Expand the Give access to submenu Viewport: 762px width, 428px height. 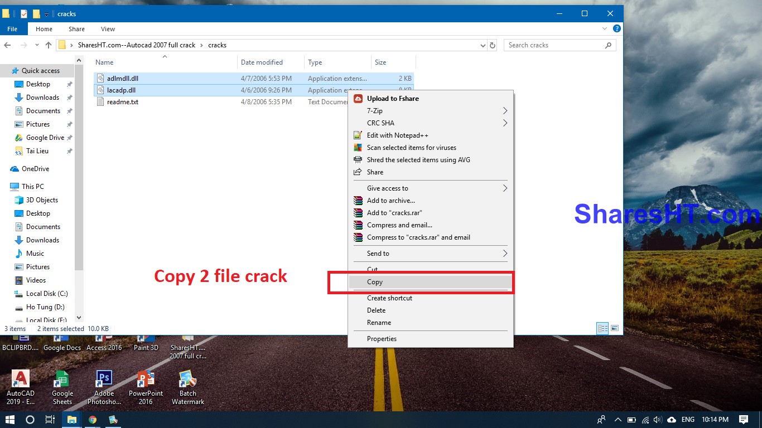pos(505,188)
